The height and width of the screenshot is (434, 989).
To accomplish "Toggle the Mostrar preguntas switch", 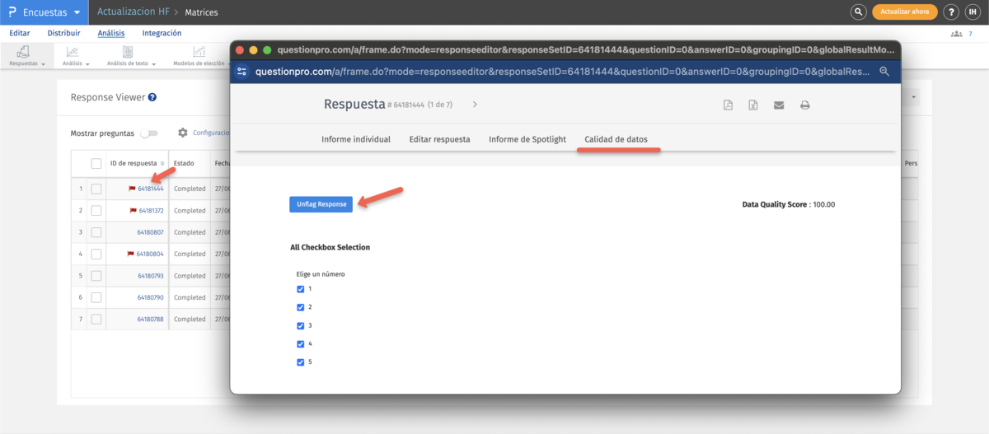I will [149, 133].
